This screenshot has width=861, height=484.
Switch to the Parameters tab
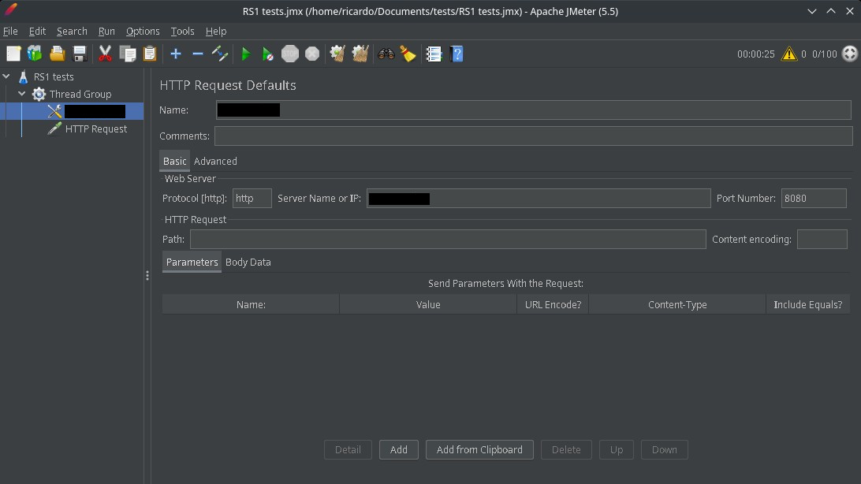tap(192, 262)
